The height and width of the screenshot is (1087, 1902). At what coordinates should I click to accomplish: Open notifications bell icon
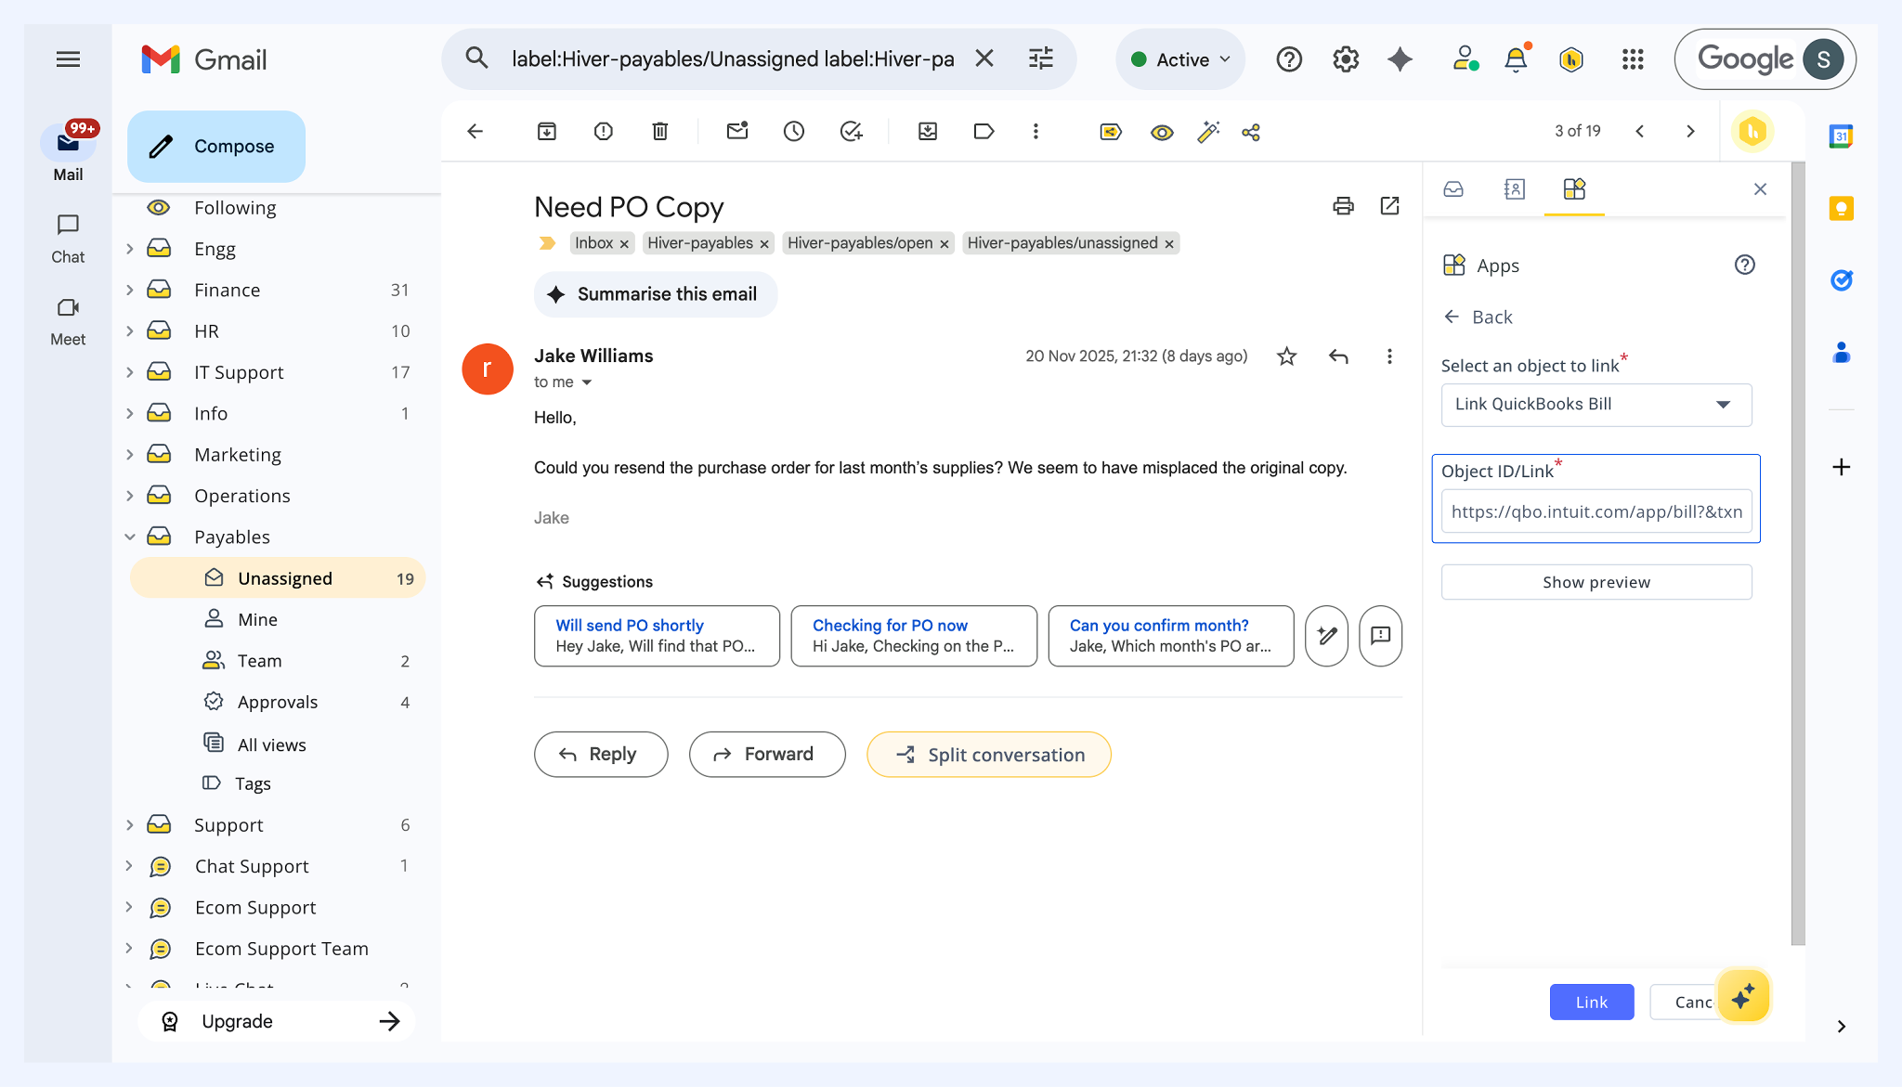point(1516,59)
